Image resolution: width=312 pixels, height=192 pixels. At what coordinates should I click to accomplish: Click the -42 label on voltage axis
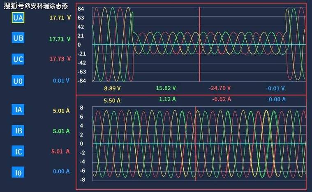coord(81,63)
